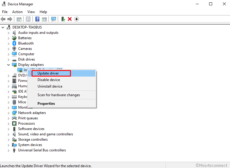Toggle the action pane toolbar icon

(44, 19)
